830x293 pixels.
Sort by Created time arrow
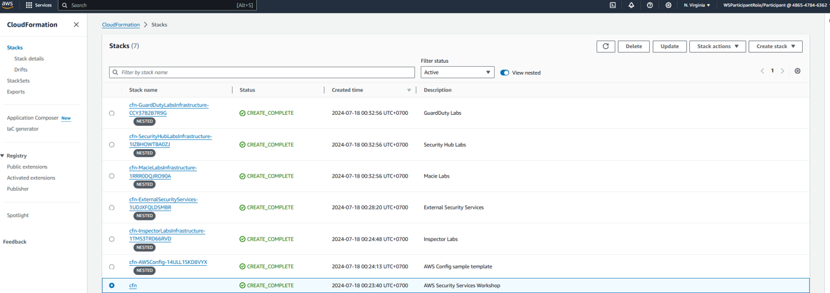(x=409, y=90)
